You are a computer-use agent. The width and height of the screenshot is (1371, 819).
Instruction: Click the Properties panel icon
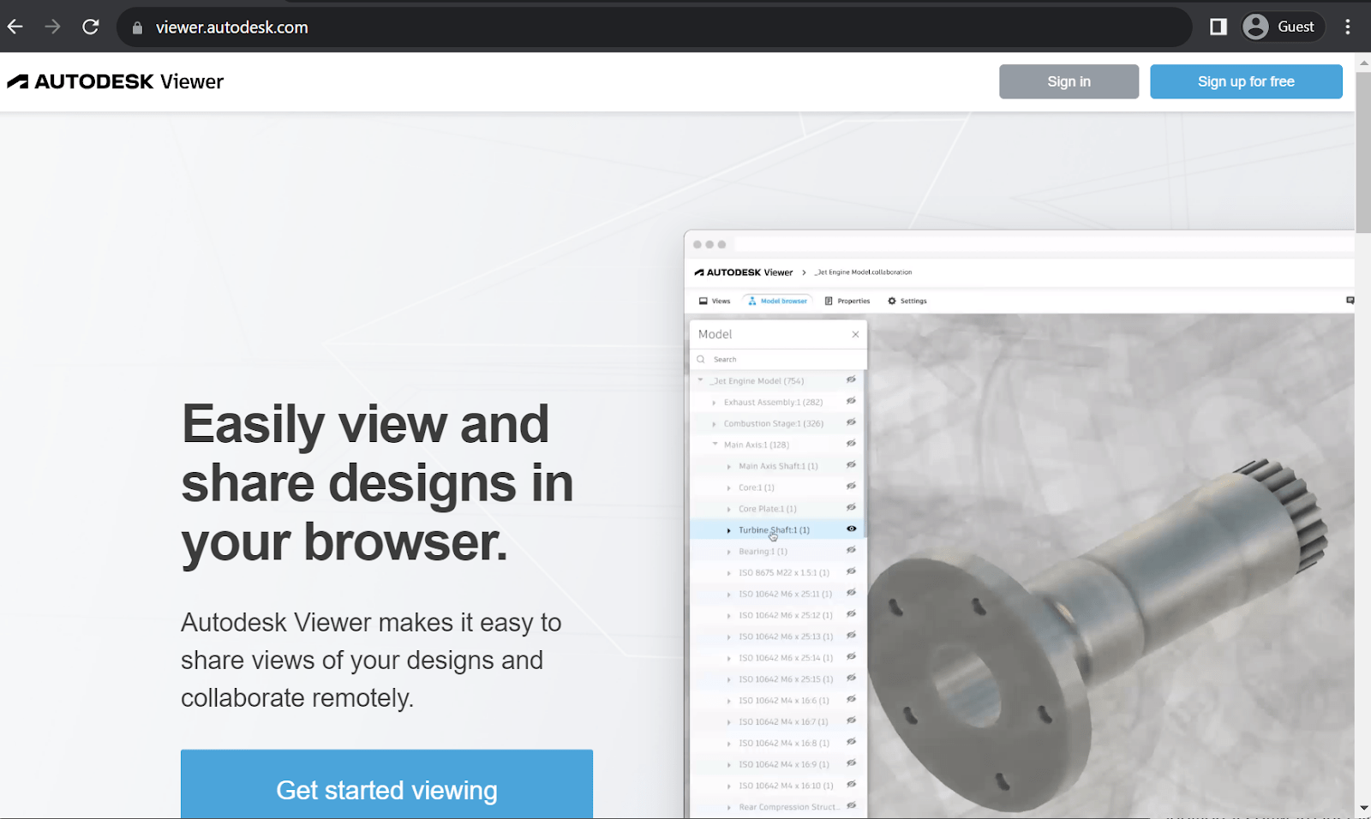(847, 300)
